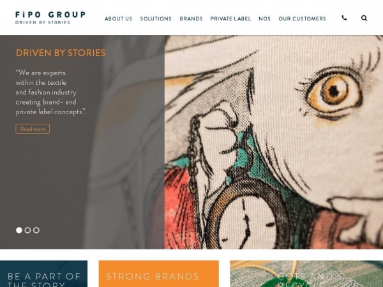This screenshot has height=287, width=383.
Task: Click the FIPO GROUP logo
Action: click(50, 15)
